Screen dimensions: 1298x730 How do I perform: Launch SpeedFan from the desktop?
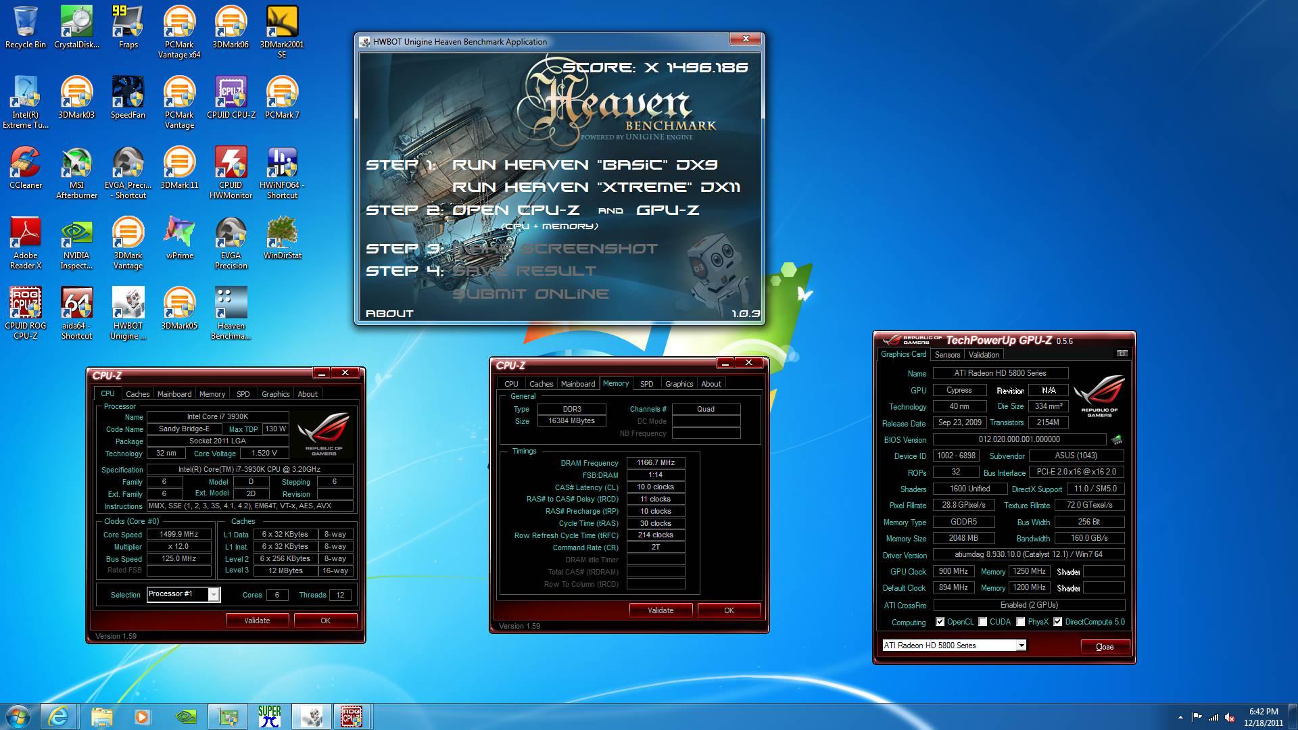(128, 97)
